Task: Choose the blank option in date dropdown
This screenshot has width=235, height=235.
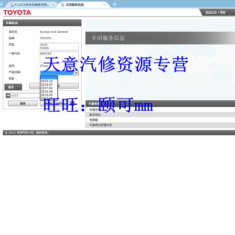Action: [49, 78]
